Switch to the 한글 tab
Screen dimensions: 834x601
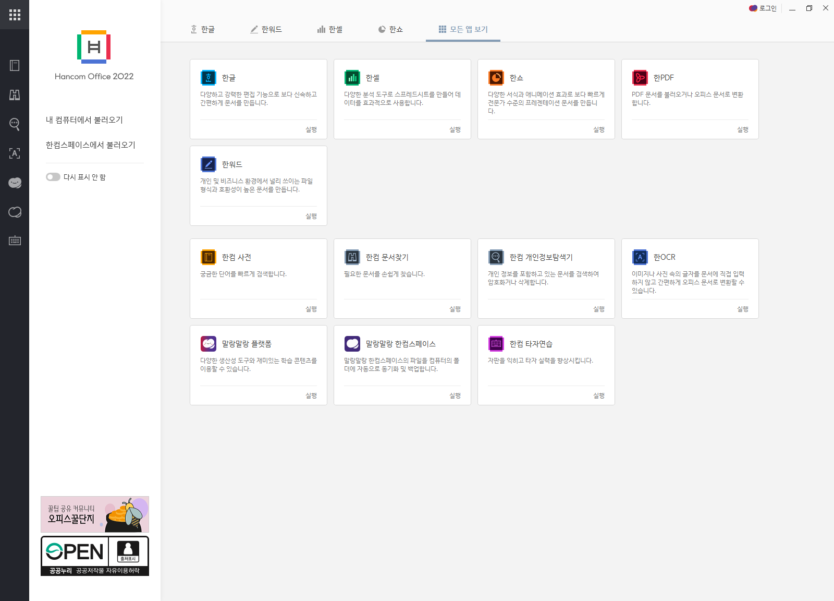pos(203,29)
